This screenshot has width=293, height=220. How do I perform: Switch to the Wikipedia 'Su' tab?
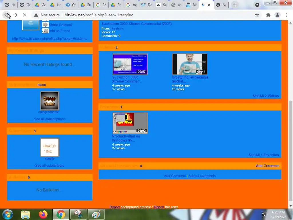click(161, 5)
